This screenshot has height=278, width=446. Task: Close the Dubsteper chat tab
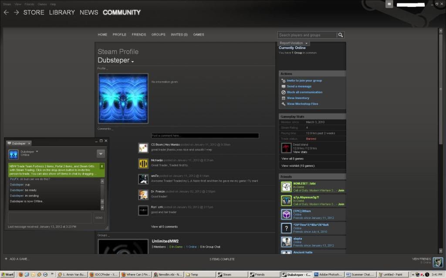pyautogui.click(x=29, y=143)
